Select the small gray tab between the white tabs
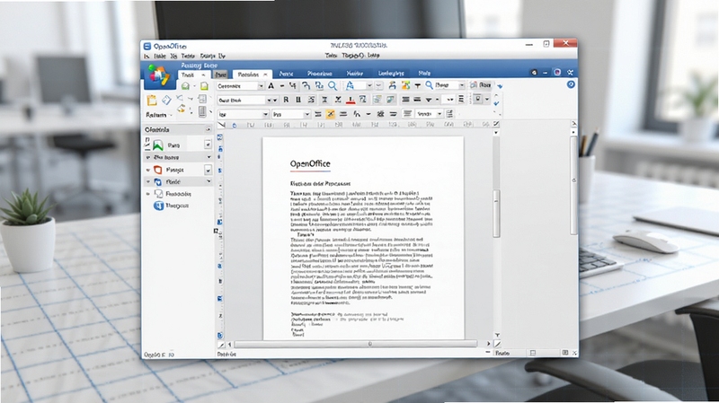The height and width of the screenshot is (403, 719). [220, 74]
